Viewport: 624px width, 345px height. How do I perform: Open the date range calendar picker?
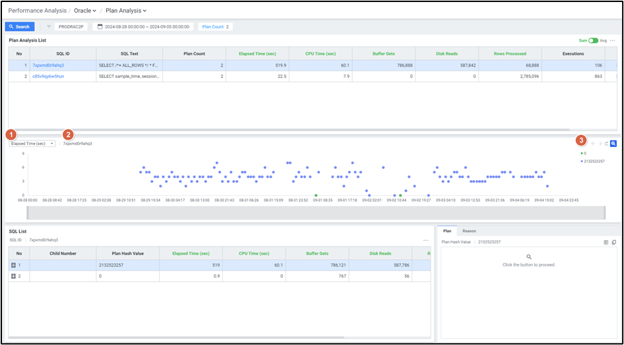click(100, 26)
